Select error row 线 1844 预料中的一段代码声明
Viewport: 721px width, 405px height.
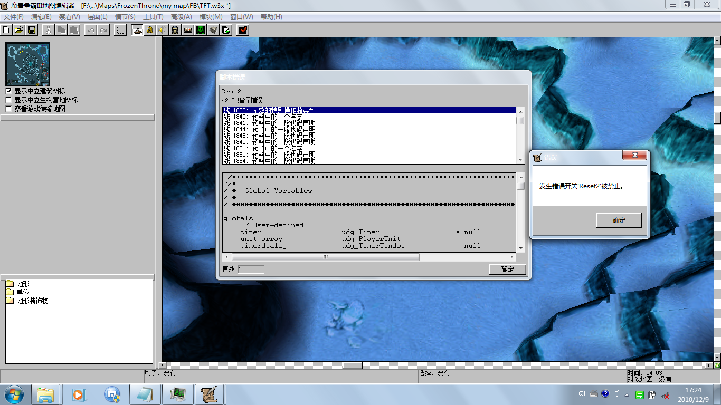[x=369, y=129]
